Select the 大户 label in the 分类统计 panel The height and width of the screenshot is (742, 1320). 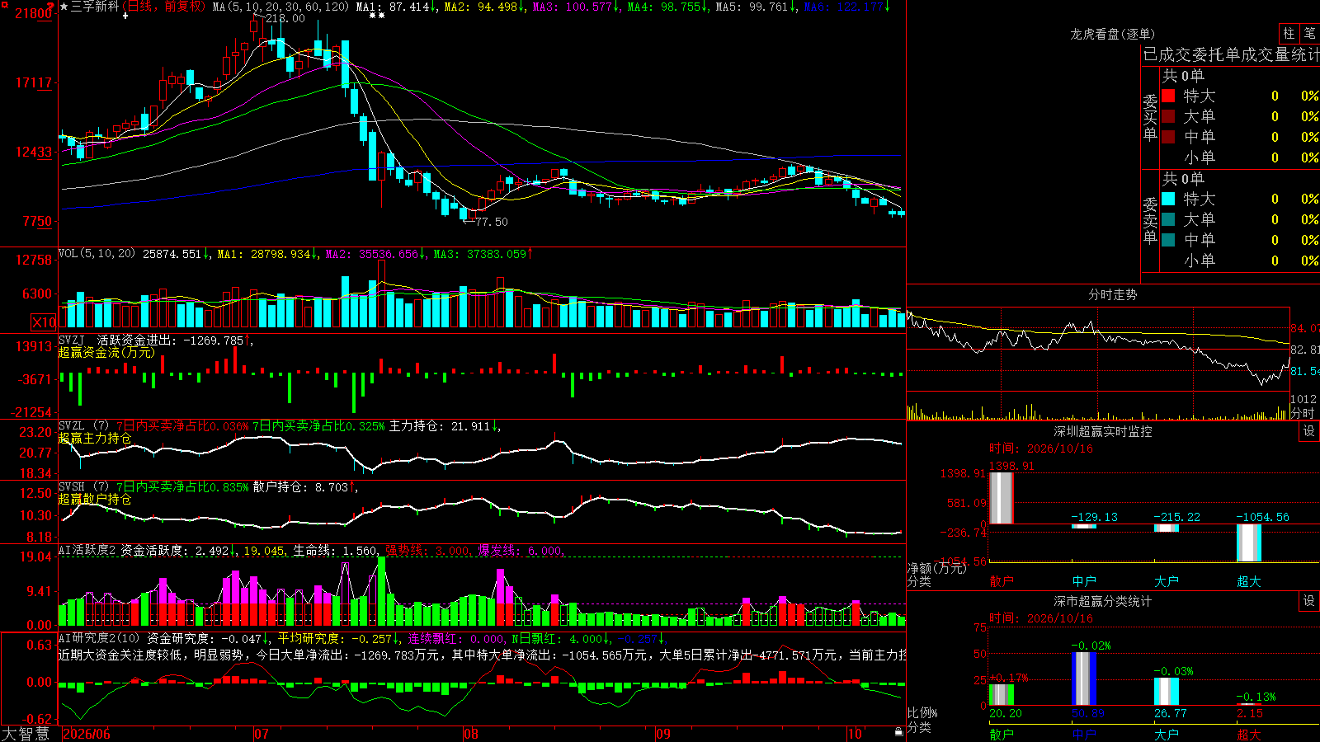pyautogui.click(x=1167, y=735)
